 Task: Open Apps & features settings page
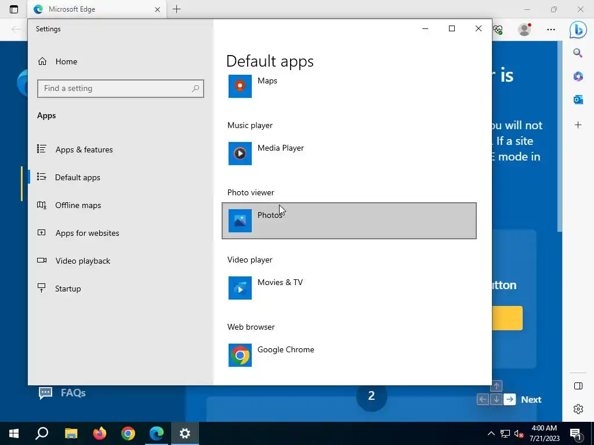tap(84, 149)
